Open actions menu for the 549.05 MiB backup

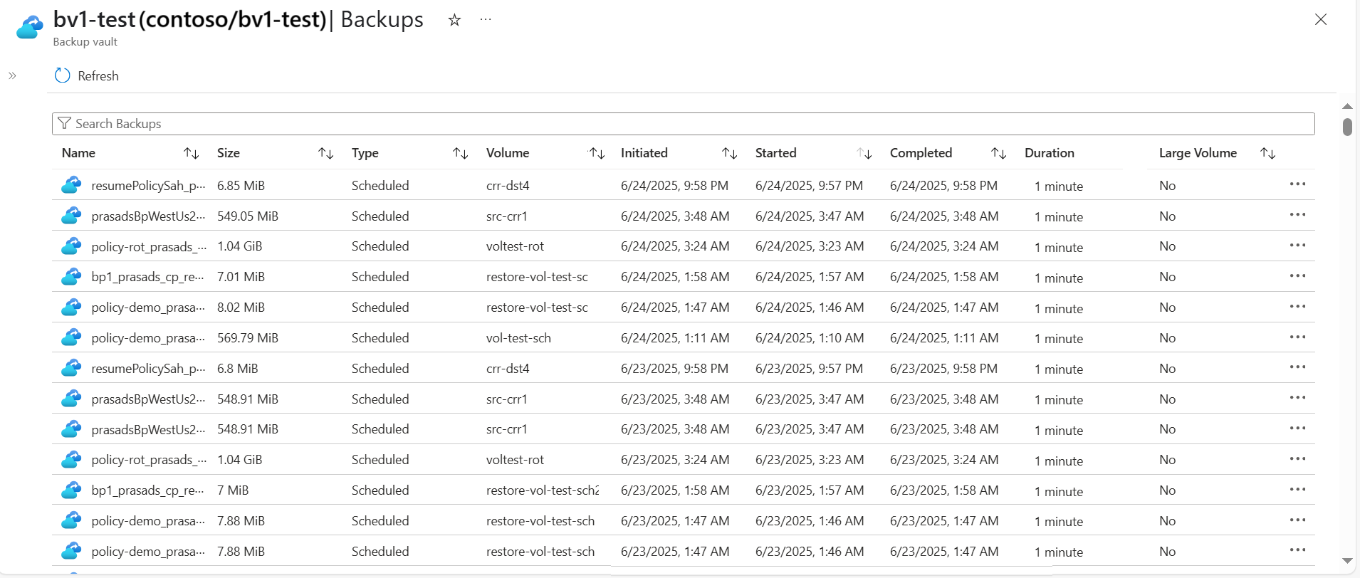[x=1297, y=215]
